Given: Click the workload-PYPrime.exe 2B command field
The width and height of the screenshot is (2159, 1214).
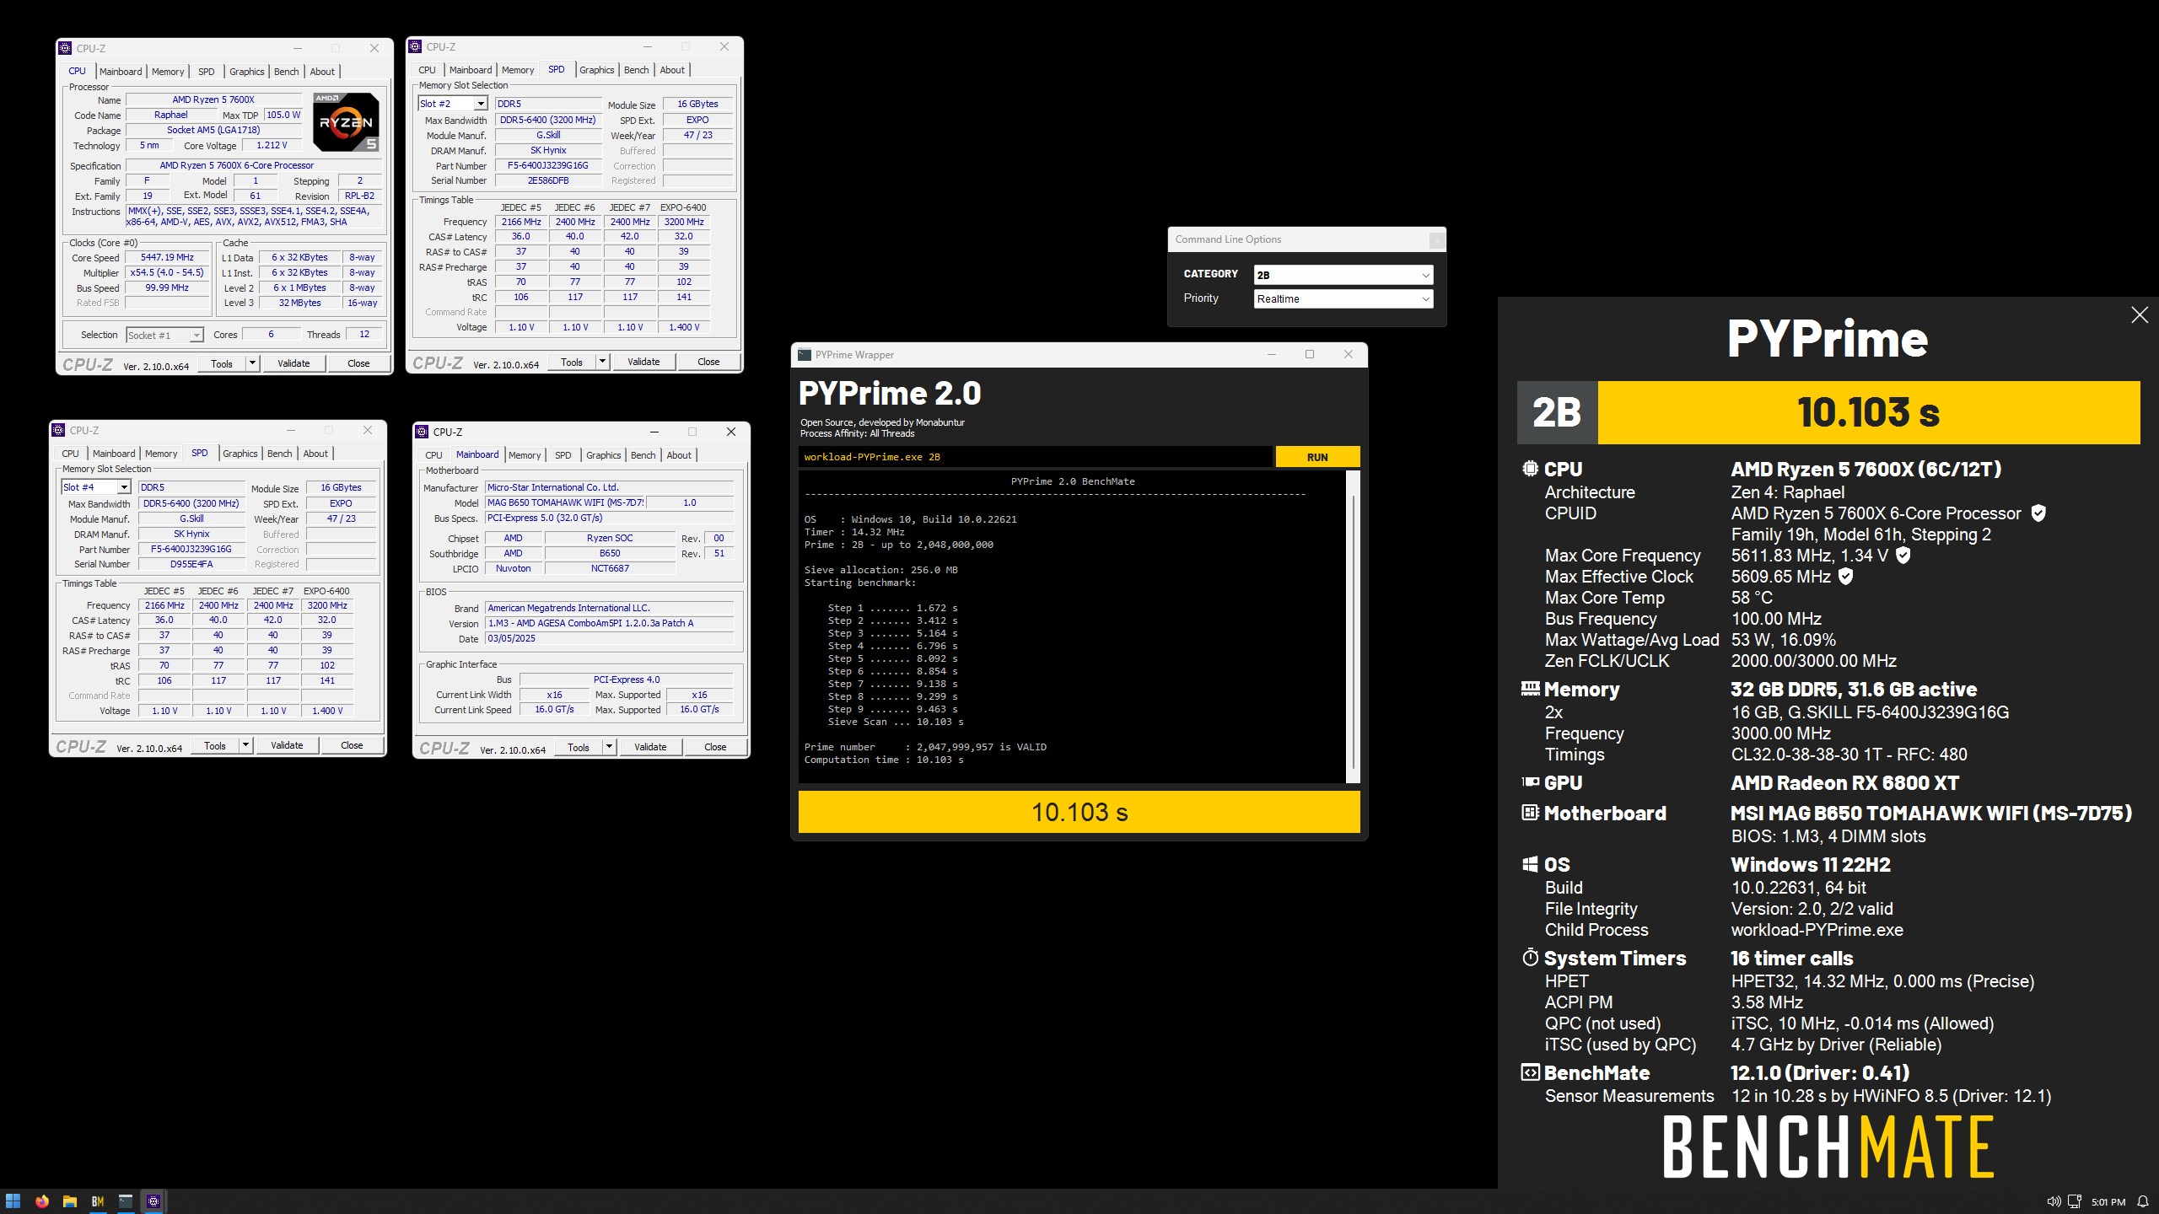Looking at the screenshot, I should (x=1035, y=457).
